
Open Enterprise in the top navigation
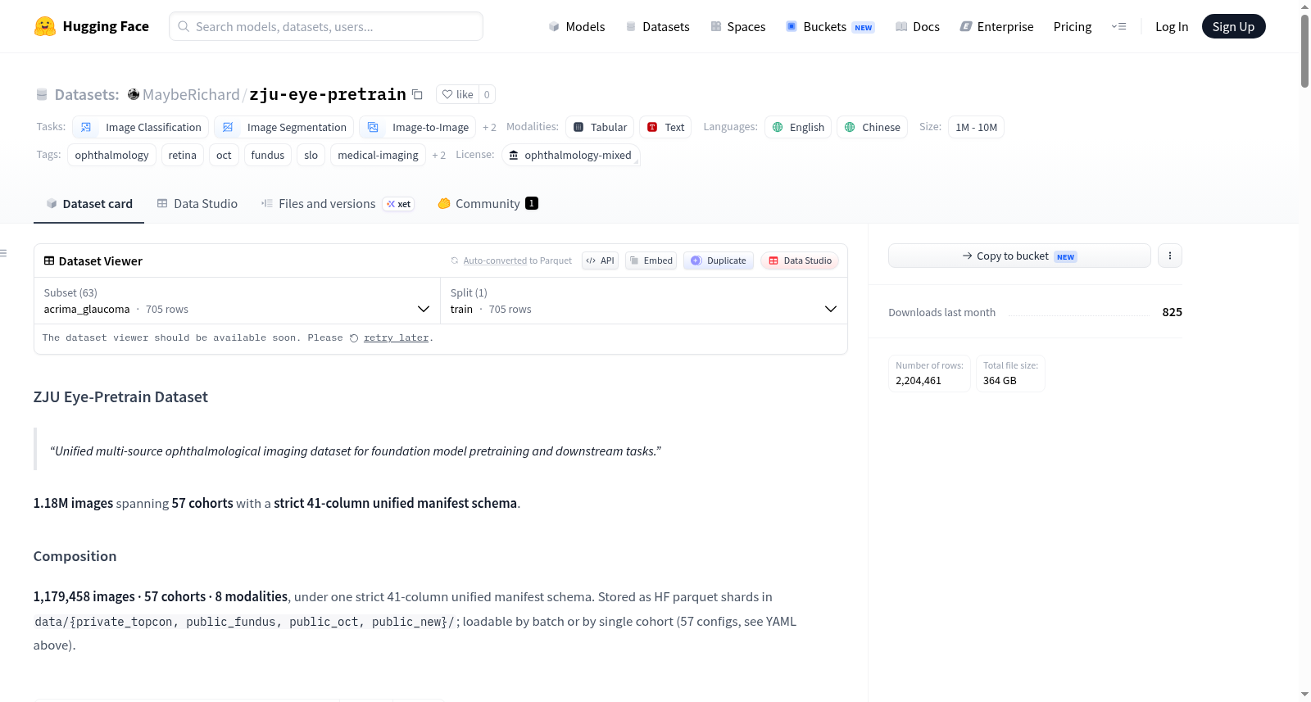tap(997, 26)
